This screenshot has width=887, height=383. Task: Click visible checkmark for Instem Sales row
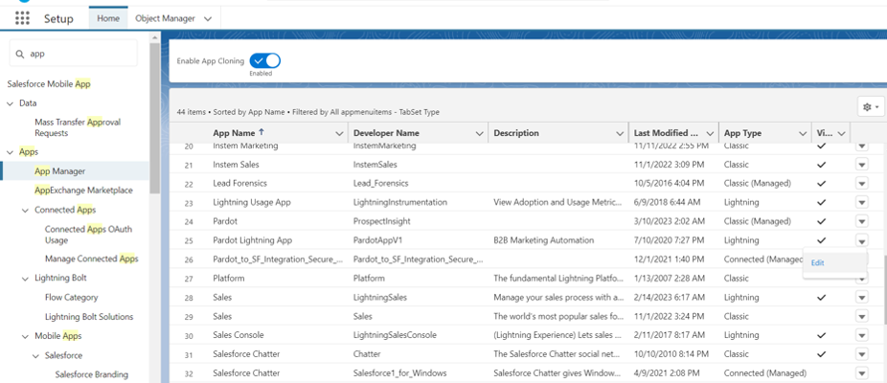click(x=822, y=165)
